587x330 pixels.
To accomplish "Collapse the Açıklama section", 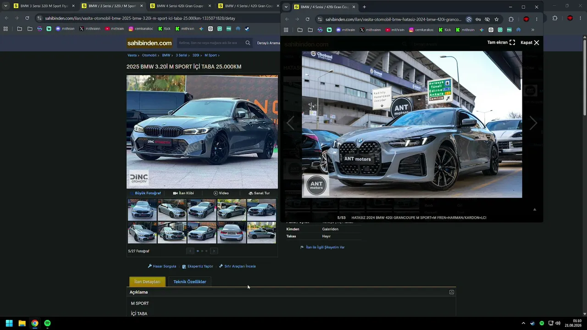I will click(x=452, y=292).
